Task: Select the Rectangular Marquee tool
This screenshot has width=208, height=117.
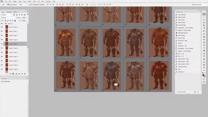Action: 204,17
